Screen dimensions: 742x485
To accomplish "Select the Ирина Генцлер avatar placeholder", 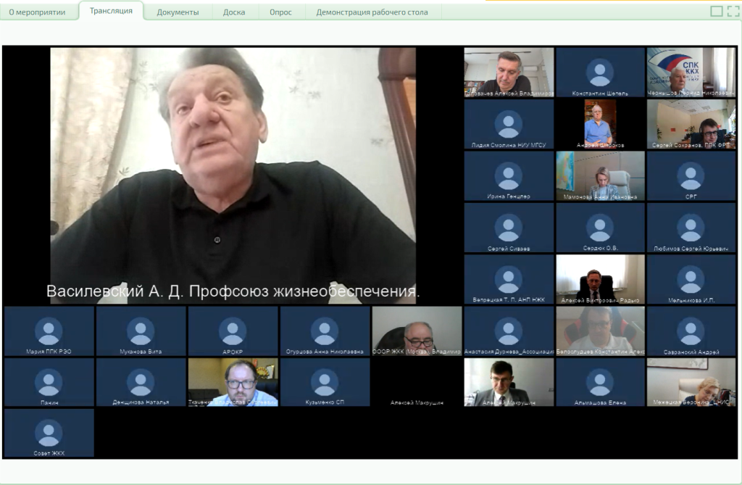I will point(508,175).
